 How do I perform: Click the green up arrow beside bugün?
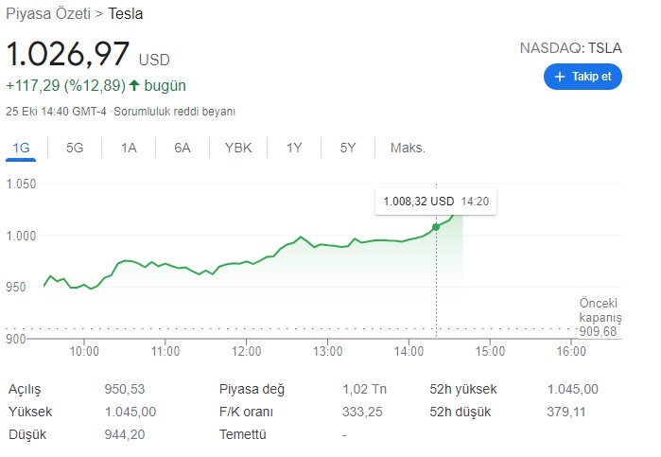[134, 85]
